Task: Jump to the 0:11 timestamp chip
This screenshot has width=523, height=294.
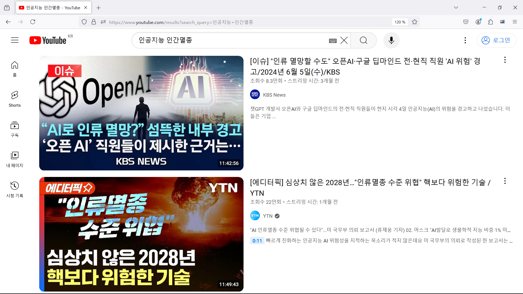Action: point(257,241)
